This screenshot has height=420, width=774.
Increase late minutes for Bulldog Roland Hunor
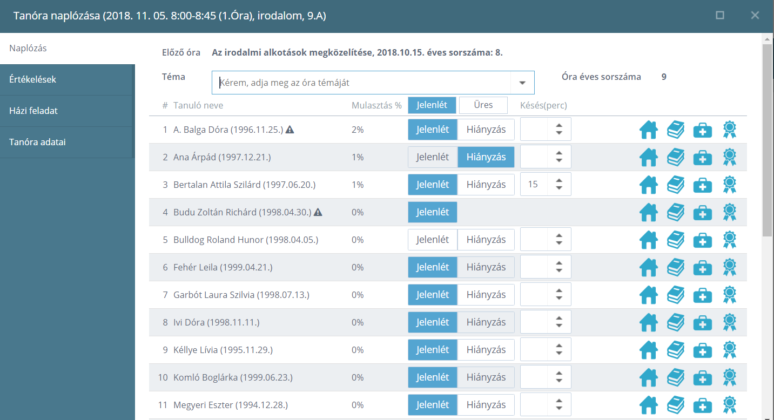point(559,235)
